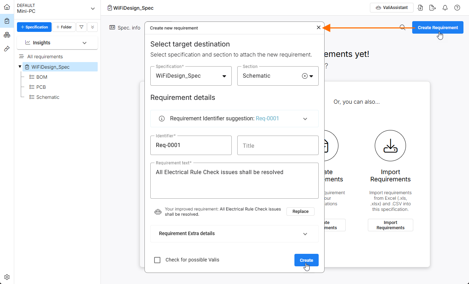The width and height of the screenshot is (469, 284).
Task: Open settings gear at sidebar bottom
Action: pyautogui.click(x=7, y=277)
